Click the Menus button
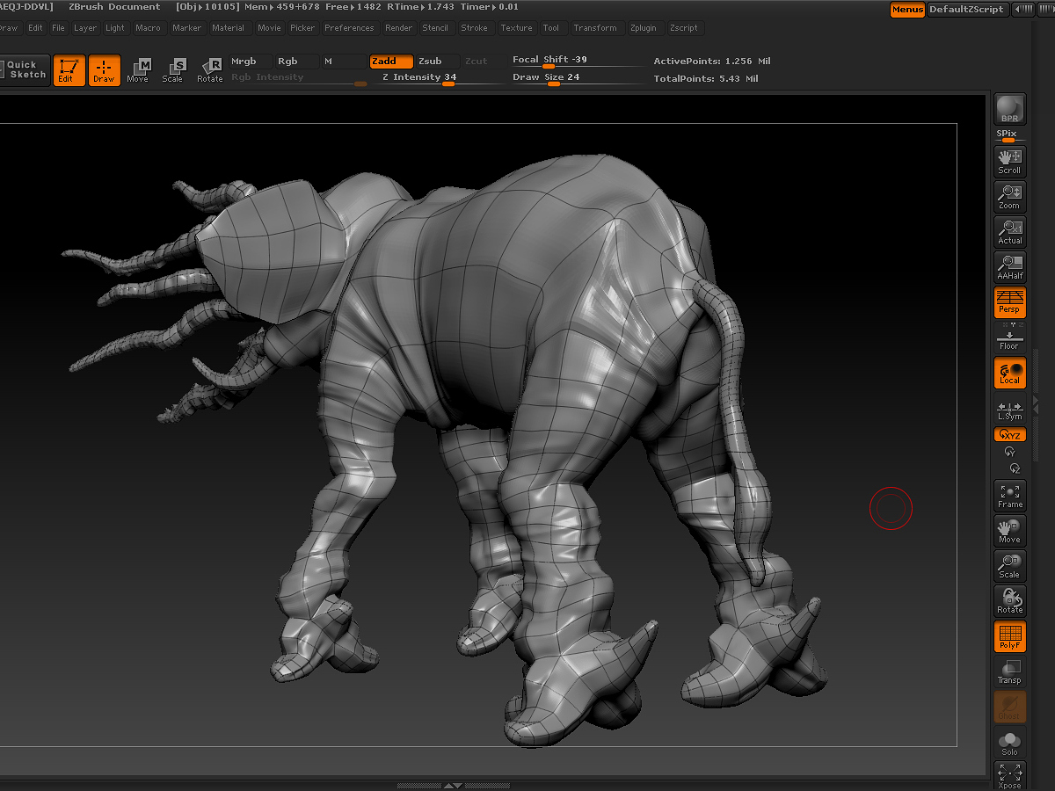This screenshot has width=1055, height=791. click(x=906, y=10)
